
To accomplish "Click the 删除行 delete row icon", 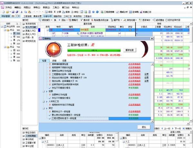I will 70,20.
